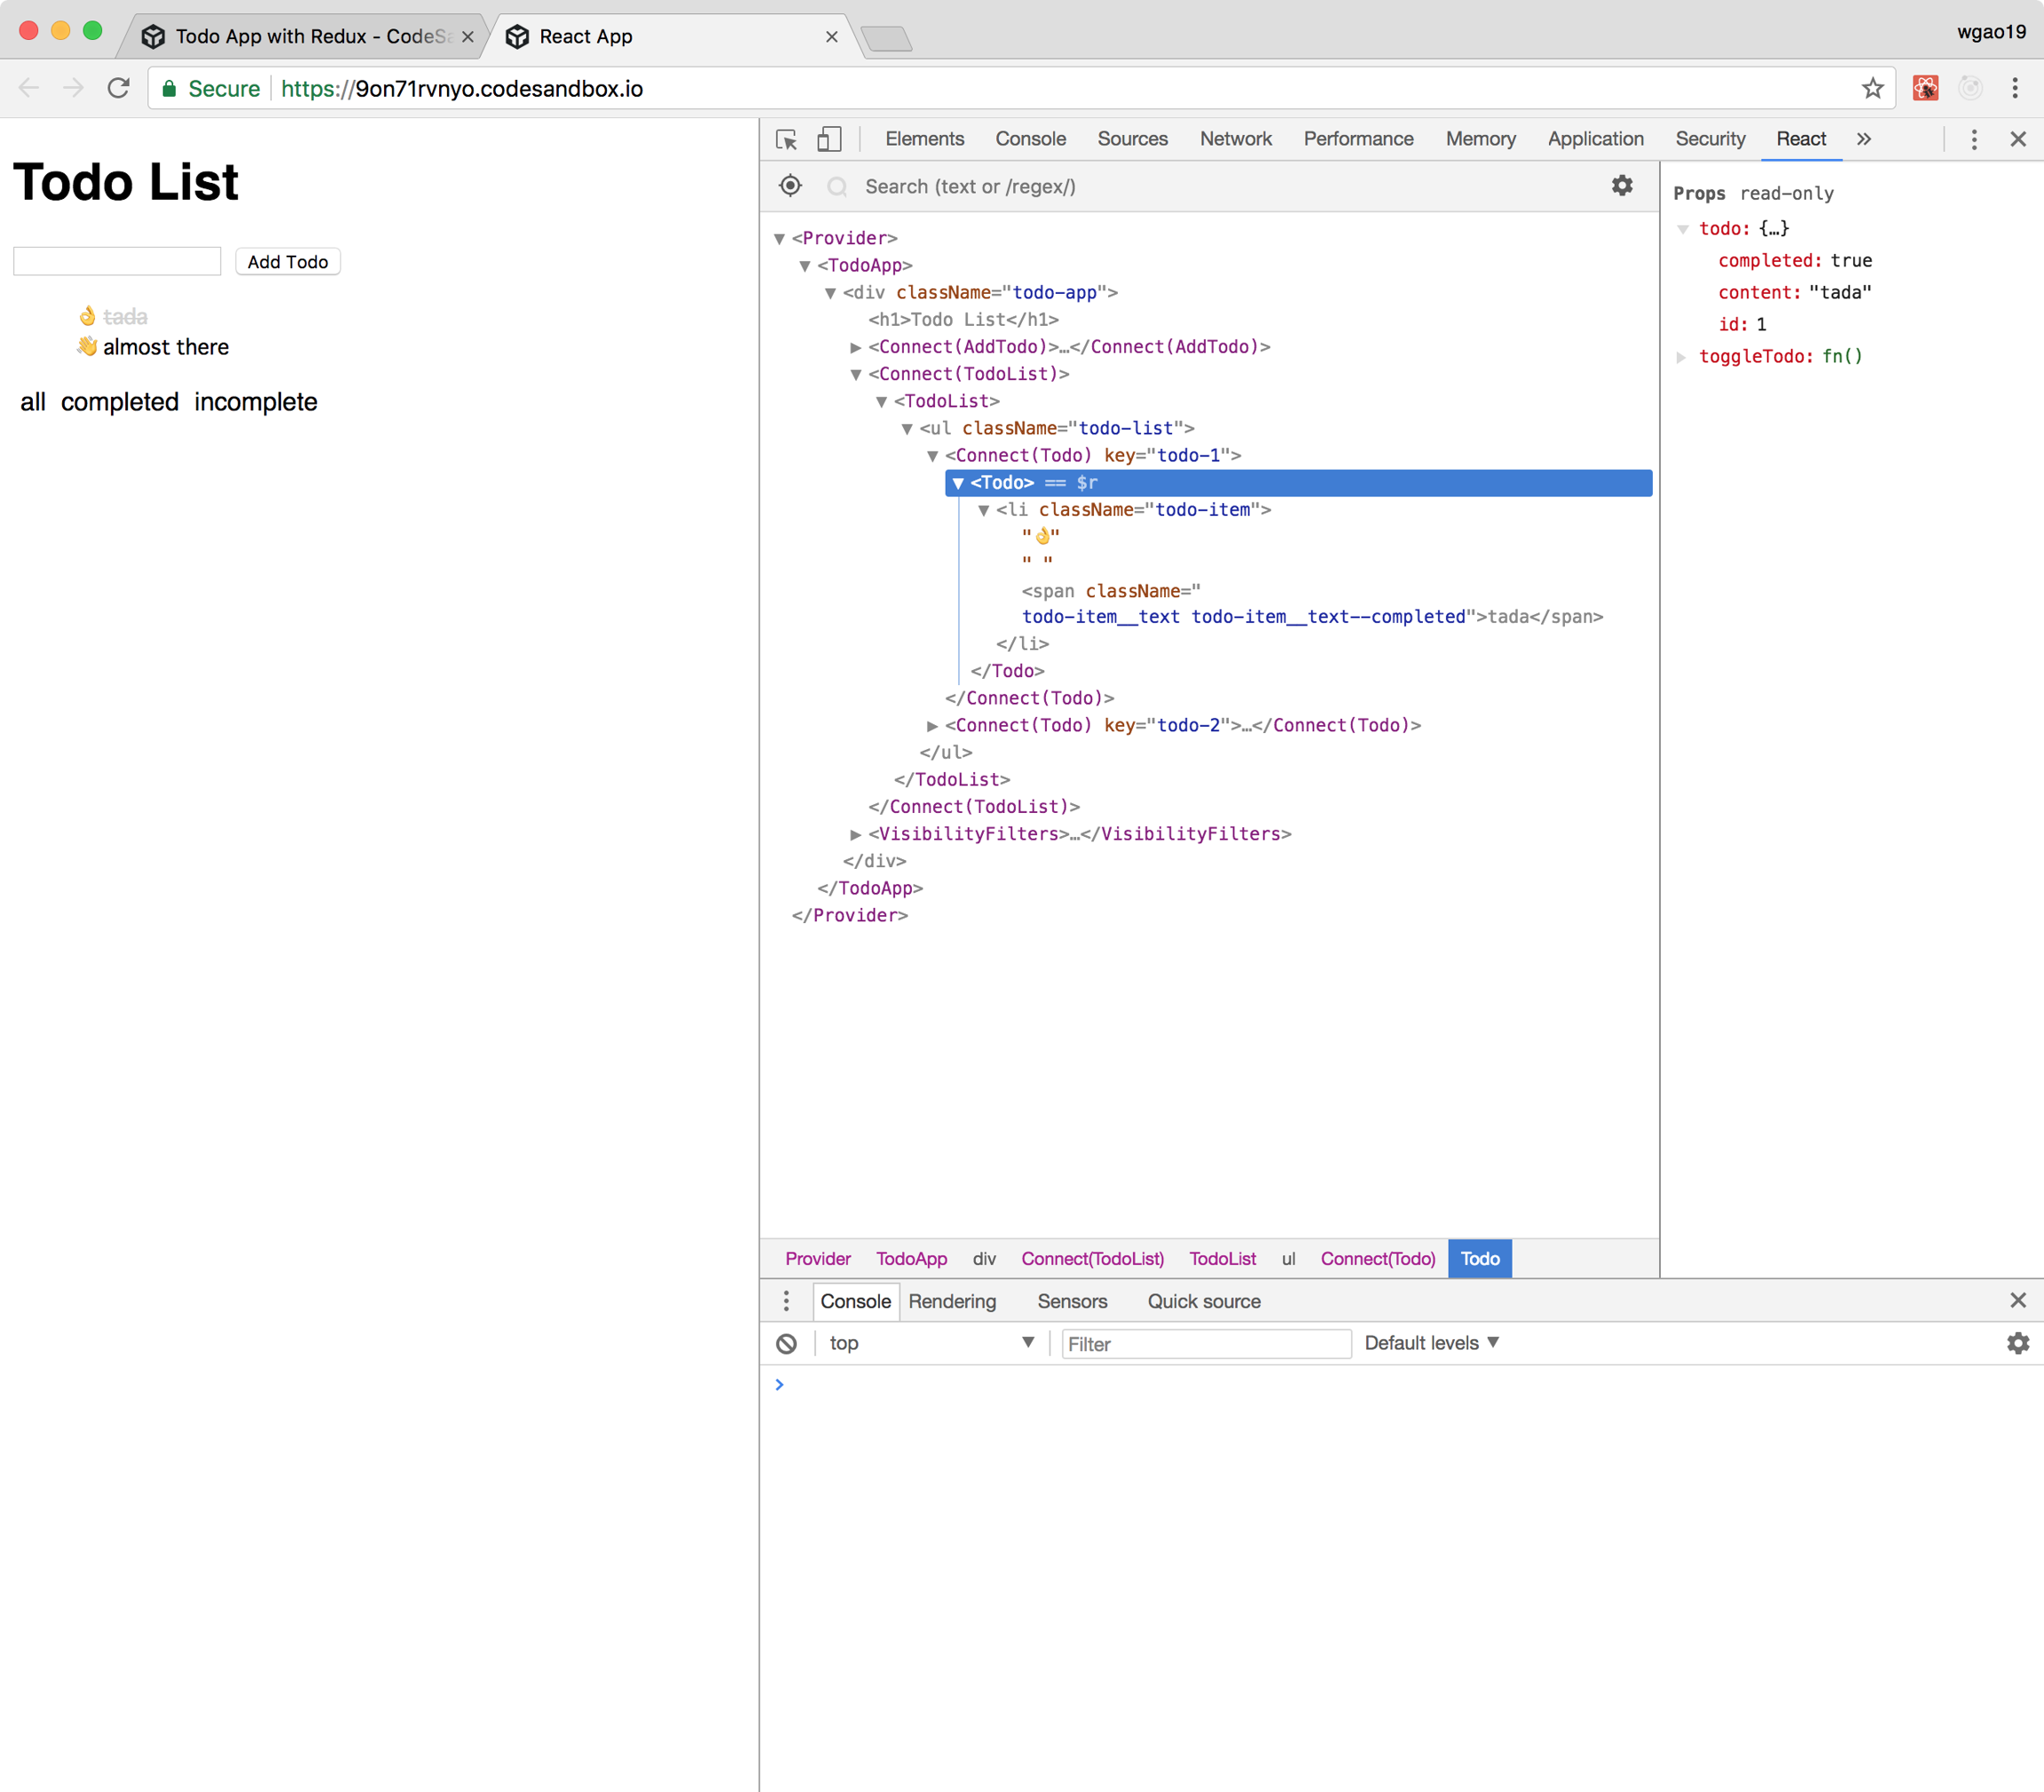
Task: Select the completed filter link
Action: 120,402
